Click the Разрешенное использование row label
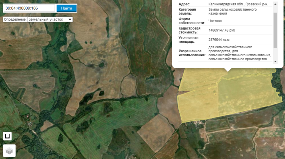This screenshot has height=159, width=285. click(192, 53)
